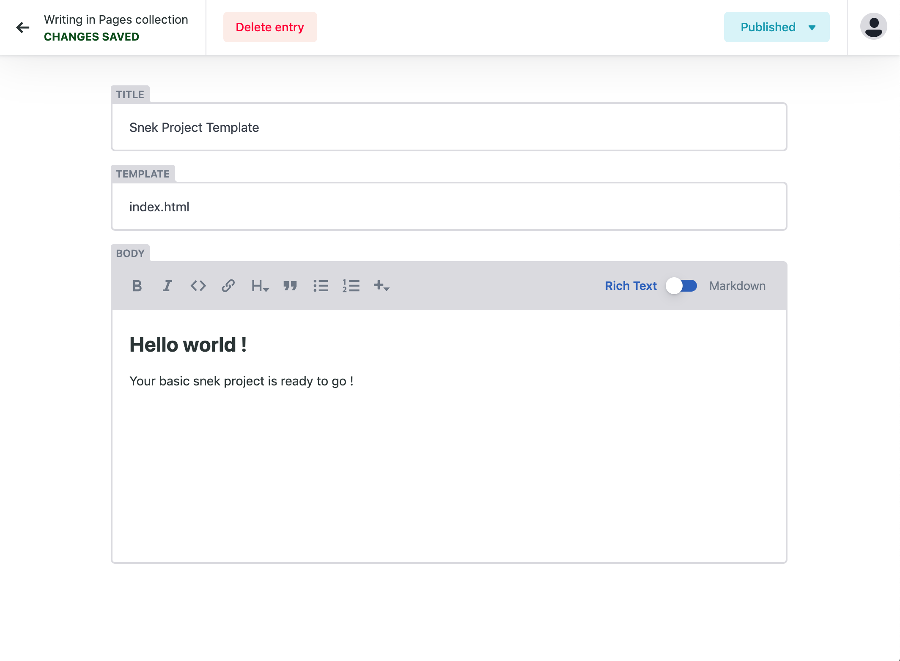Image resolution: width=900 pixels, height=661 pixels.
Task: Create a numbered list
Action: tap(351, 286)
